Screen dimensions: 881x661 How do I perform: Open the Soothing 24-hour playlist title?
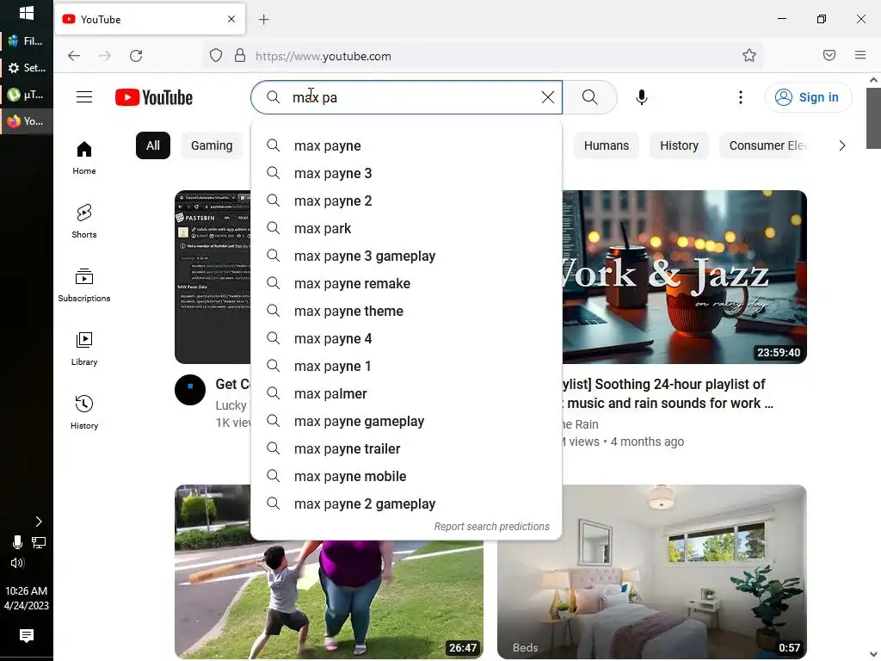pos(668,393)
